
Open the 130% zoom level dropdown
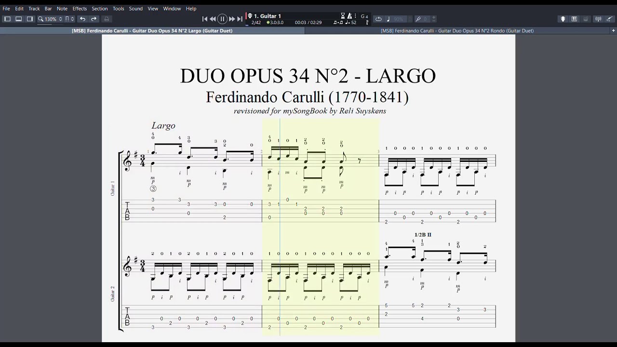[x=54, y=19]
